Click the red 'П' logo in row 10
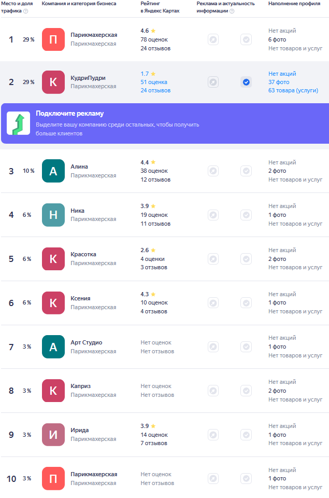Viewport: 329px width, 498px height. click(53, 478)
